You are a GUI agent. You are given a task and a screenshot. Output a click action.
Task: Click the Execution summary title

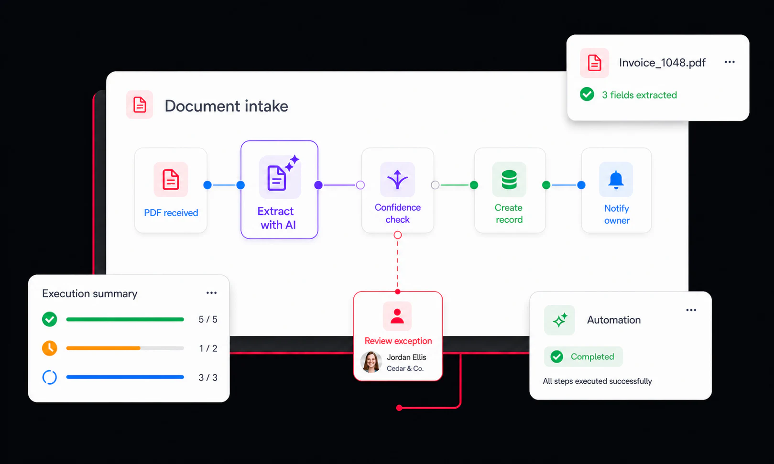click(90, 293)
